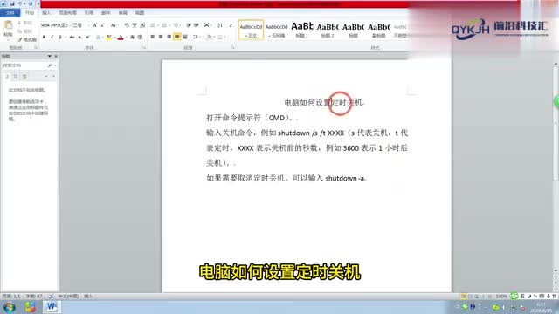This screenshot has width=559, height=314.
Task: Apply the yellow text highlight color
Action: pyautogui.click(x=108, y=37)
